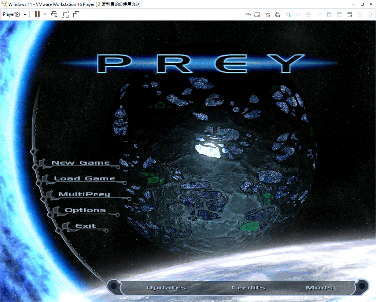Open the Mods menu
Viewport: 376px width, 302px height.
click(320, 288)
